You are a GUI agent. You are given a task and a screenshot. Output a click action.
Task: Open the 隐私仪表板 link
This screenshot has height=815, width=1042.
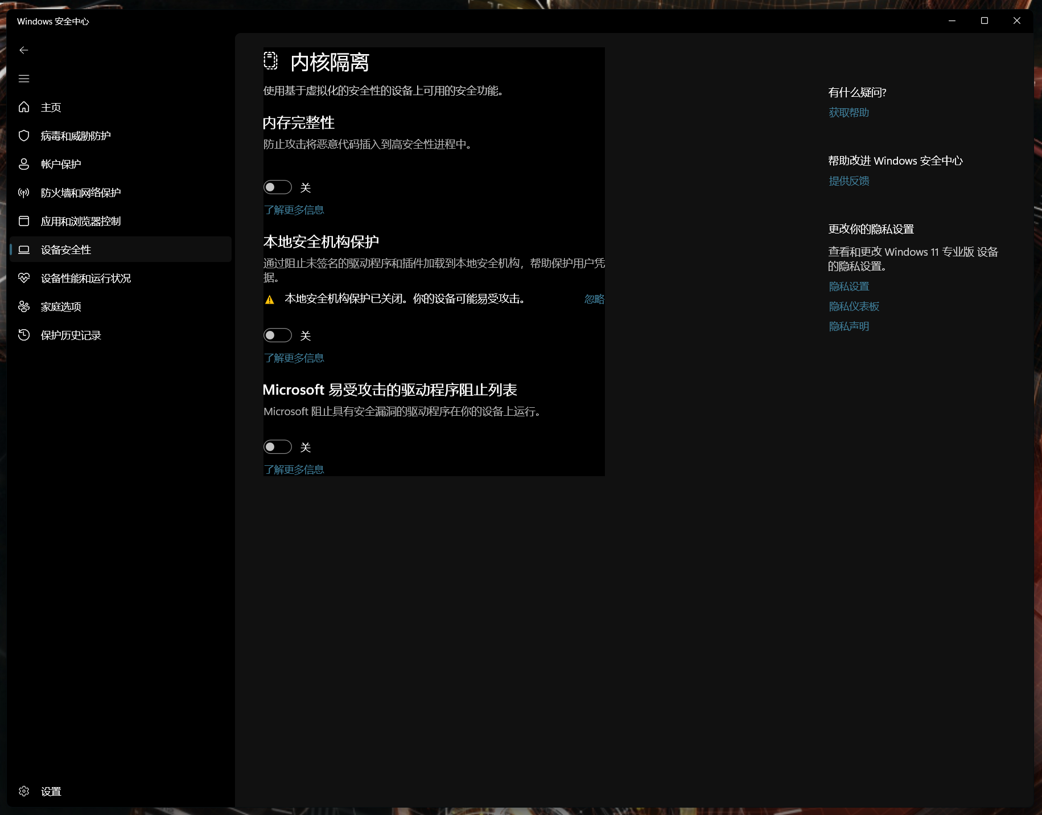pyautogui.click(x=854, y=306)
